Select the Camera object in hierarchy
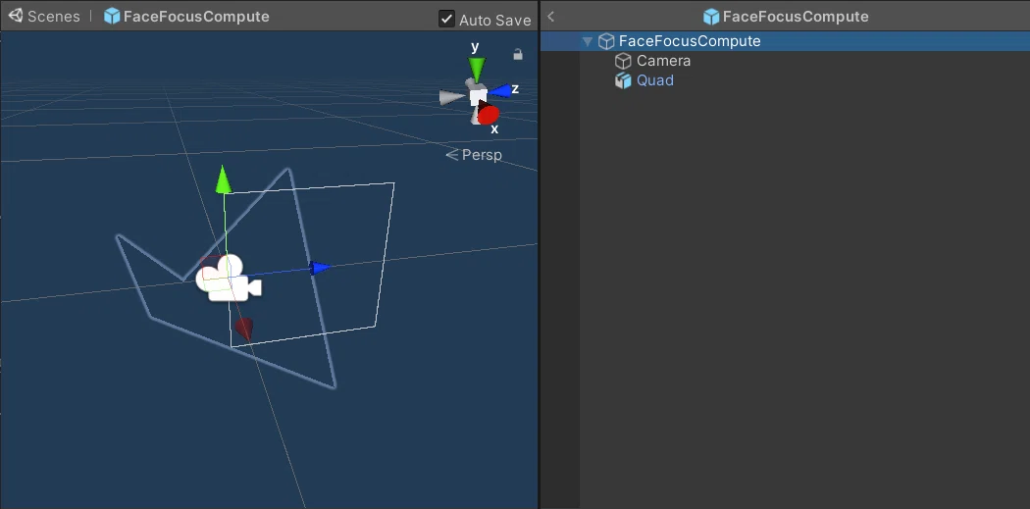1030x509 pixels. [x=663, y=61]
